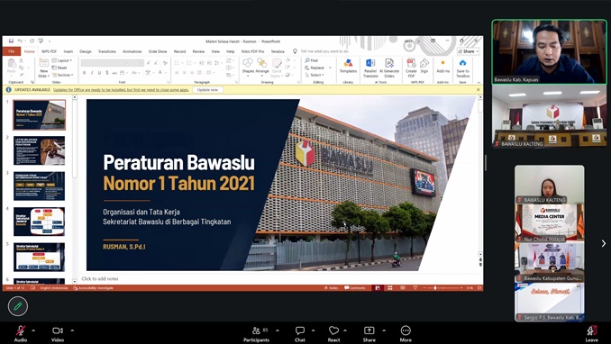Expand the options arrow beside Share
The image size is (611, 344).
click(384, 330)
